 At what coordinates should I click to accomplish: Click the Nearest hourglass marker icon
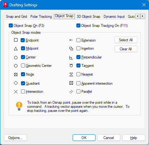[71, 74]
